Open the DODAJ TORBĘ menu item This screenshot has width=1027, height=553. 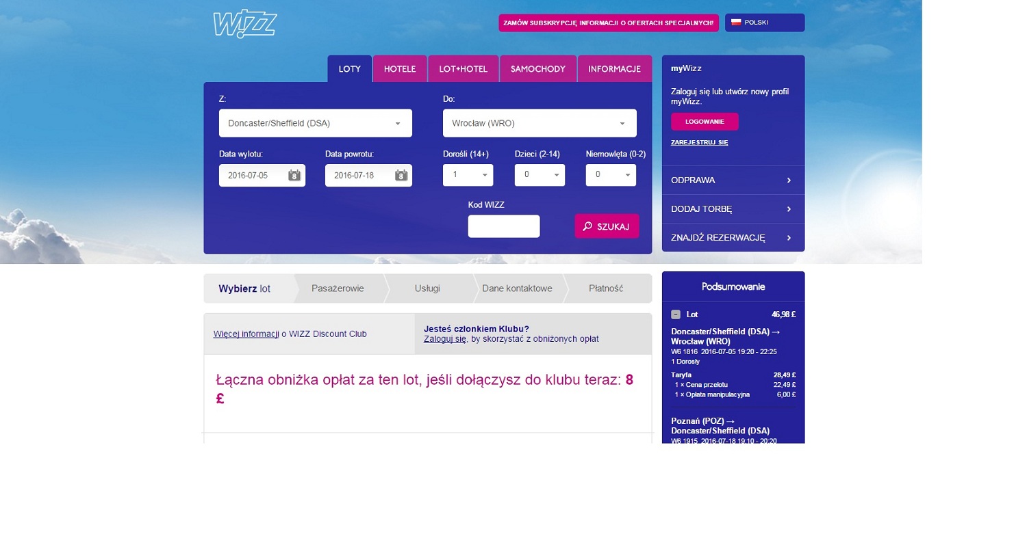click(x=733, y=209)
